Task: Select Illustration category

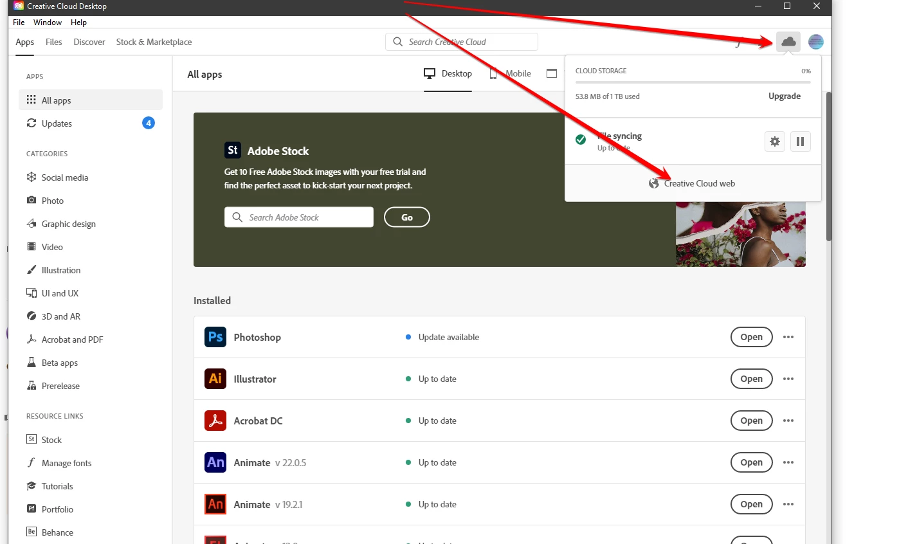Action: [x=91, y=270]
